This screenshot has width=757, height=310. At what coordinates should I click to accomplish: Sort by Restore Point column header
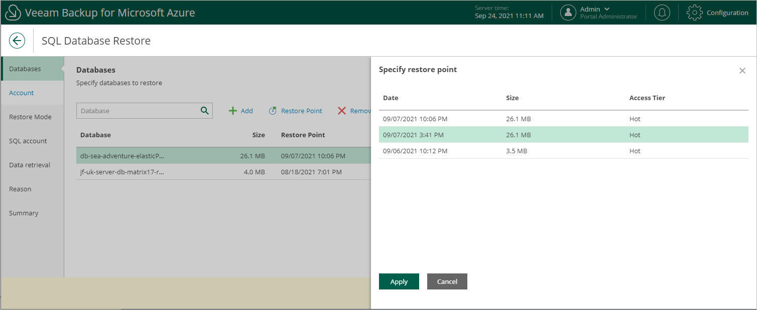point(303,135)
